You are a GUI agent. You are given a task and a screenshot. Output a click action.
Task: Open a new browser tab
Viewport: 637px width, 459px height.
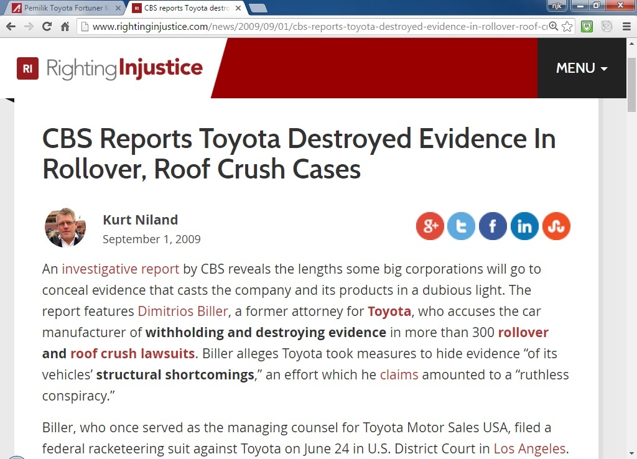tap(258, 7)
